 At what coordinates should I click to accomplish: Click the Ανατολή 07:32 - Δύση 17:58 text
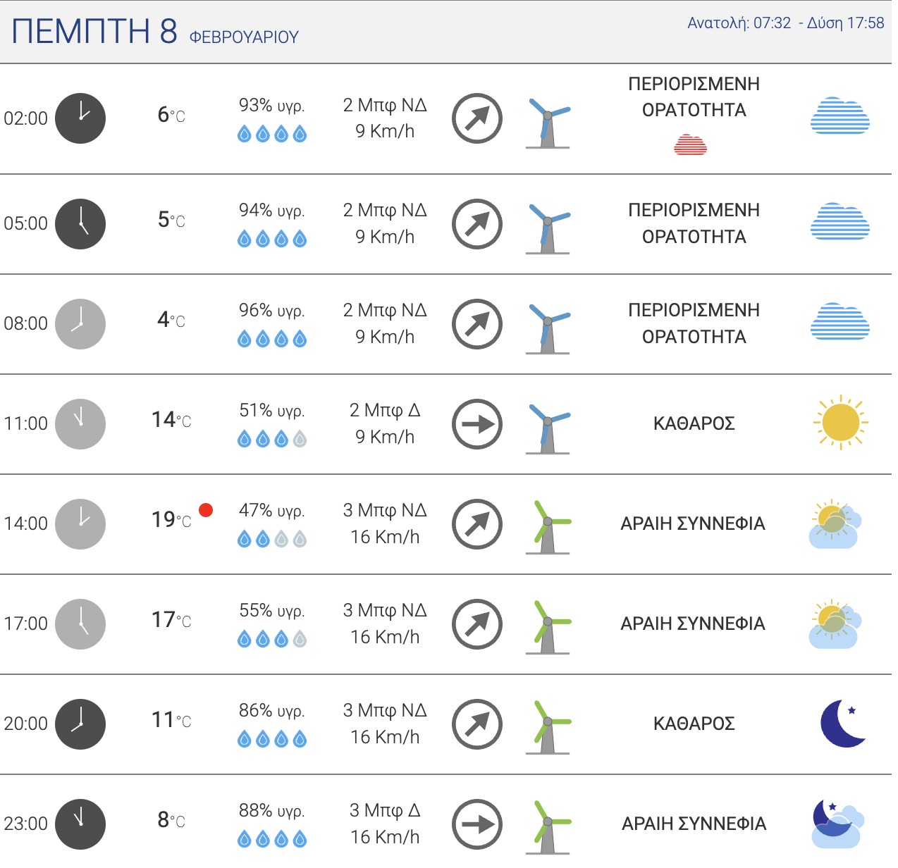pyautogui.click(x=786, y=23)
